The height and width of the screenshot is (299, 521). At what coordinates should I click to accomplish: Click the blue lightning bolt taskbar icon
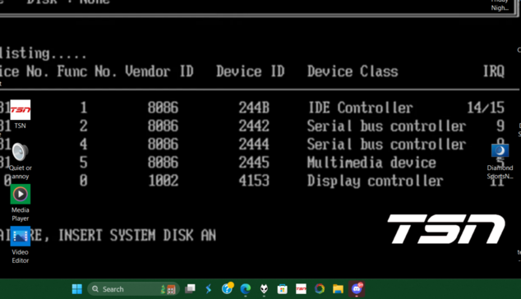(x=209, y=289)
